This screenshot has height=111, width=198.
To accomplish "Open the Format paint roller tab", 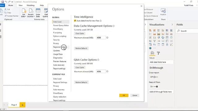I will (x=158, y=53).
